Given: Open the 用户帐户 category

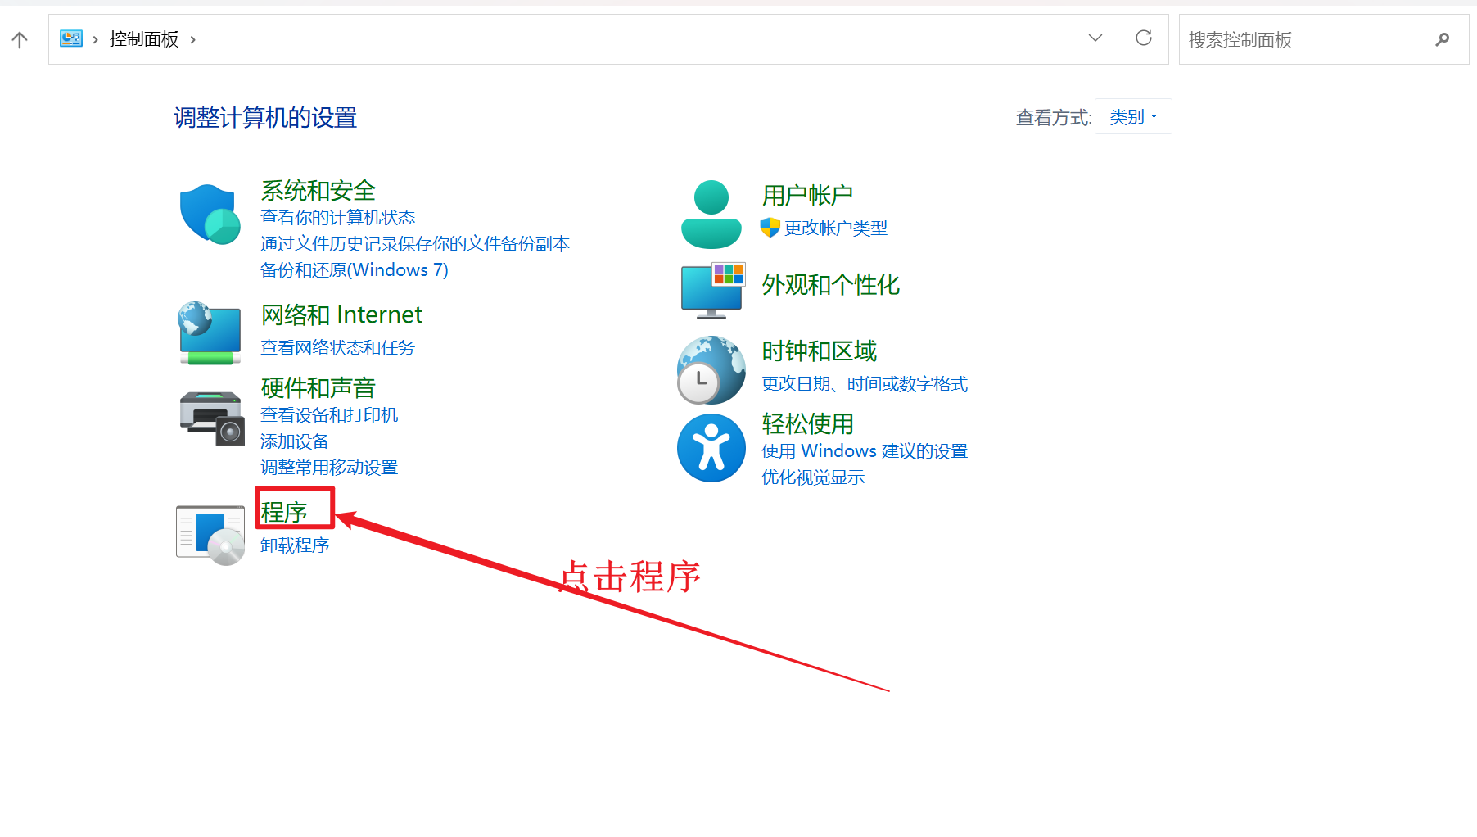Looking at the screenshot, I should coord(807,195).
